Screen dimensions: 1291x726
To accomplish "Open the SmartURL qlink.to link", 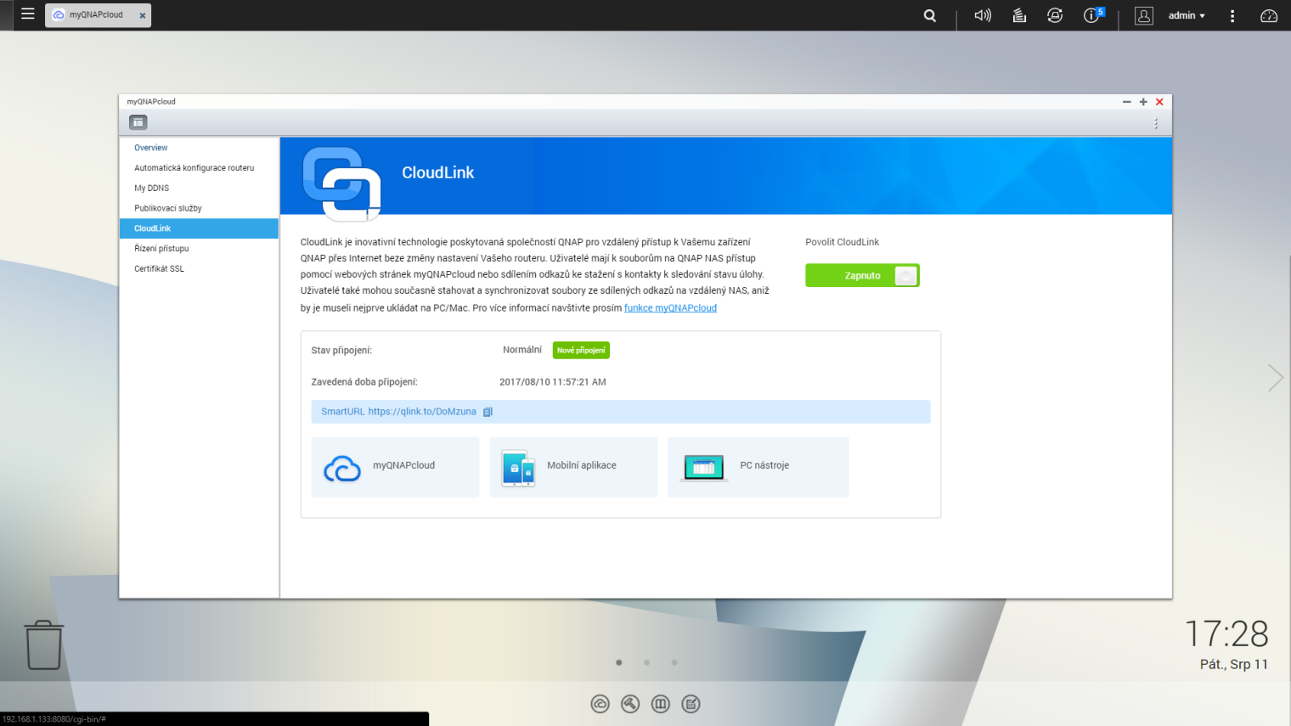I will (422, 412).
